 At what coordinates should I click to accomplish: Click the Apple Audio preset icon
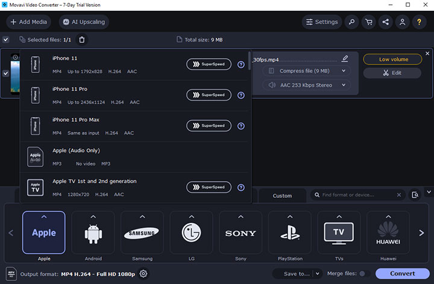(35, 157)
